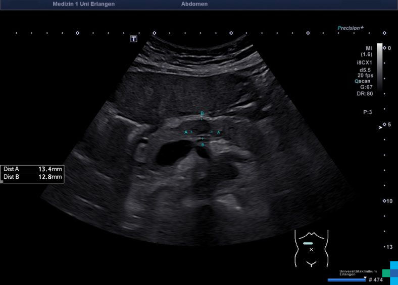Click the abdomen body marker pictogram
Viewport: 398px width, 285px height.
pos(311,248)
